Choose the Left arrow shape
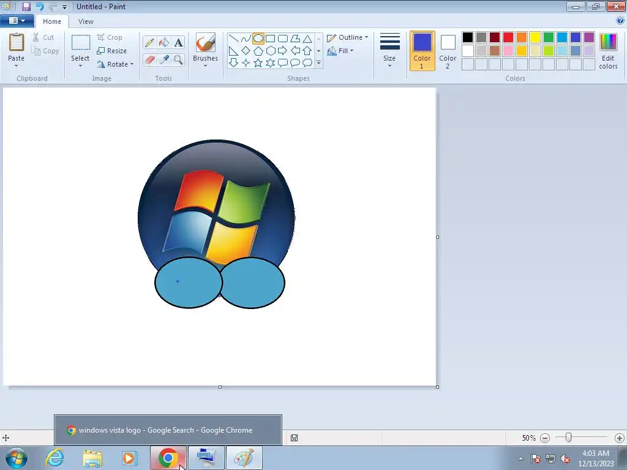The image size is (627, 470). (x=295, y=51)
